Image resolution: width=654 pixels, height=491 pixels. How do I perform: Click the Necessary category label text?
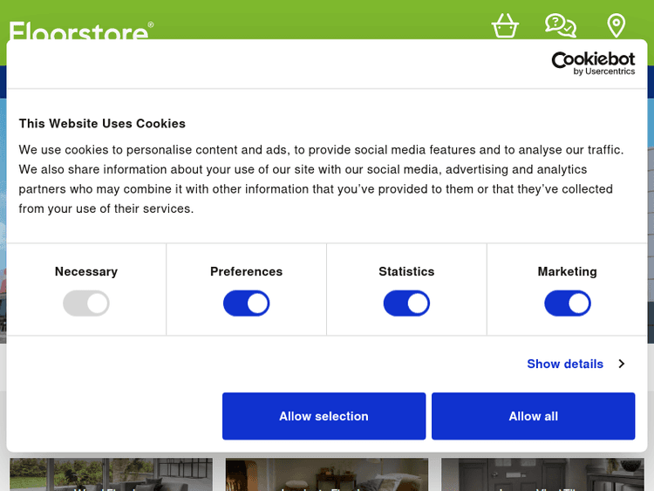[86, 271]
